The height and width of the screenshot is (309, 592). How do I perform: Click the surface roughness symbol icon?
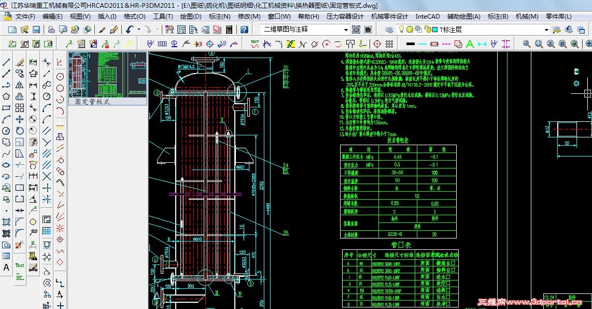[150, 44]
